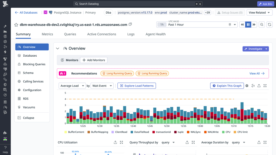Open the lightning bolt sidebar icon

[5, 52]
